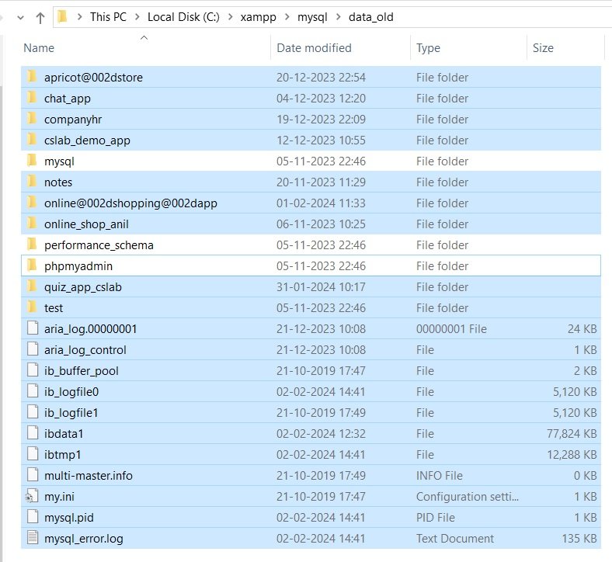Select the file name 'my.ini'
The width and height of the screenshot is (612, 562).
point(59,497)
